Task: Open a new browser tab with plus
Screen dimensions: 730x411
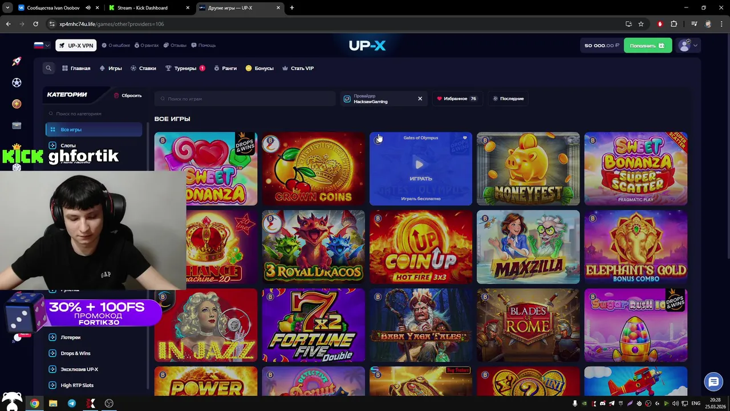Action: click(x=292, y=8)
